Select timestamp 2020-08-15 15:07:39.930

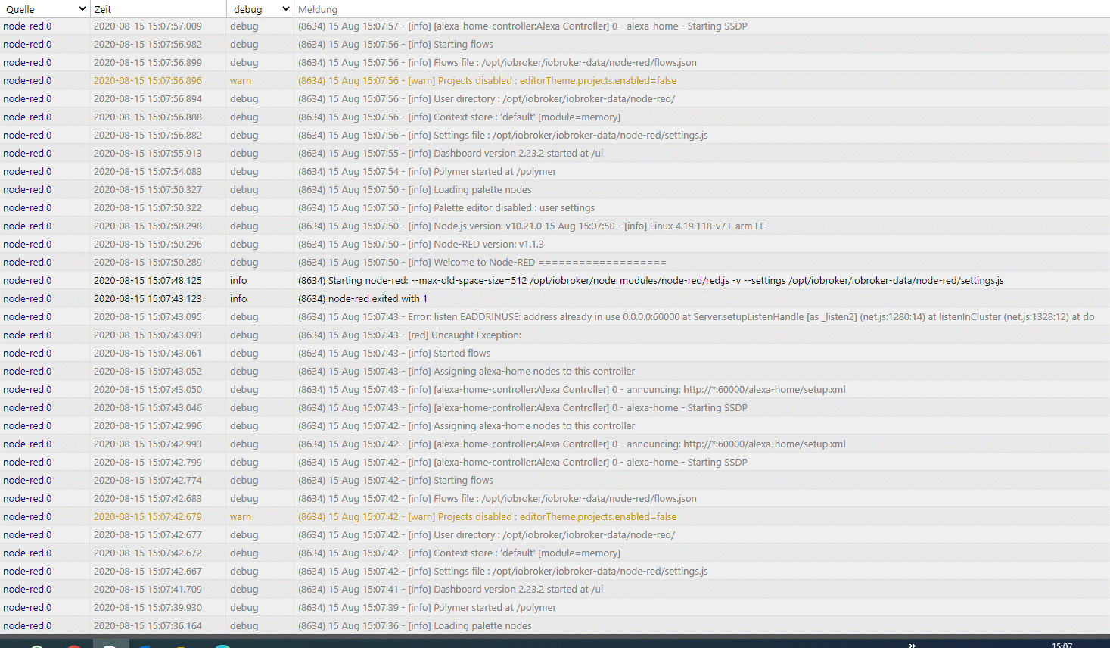coord(148,608)
